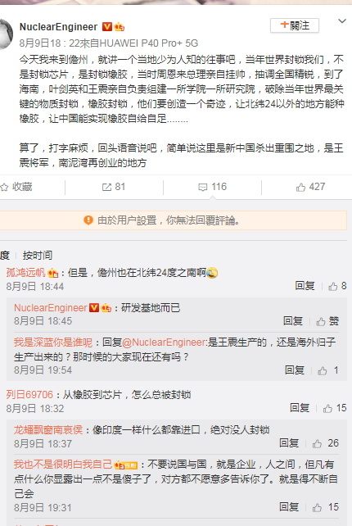This screenshot has height=526, width=352.
Task: Click the 收藏 star icon
Action: point(4,187)
